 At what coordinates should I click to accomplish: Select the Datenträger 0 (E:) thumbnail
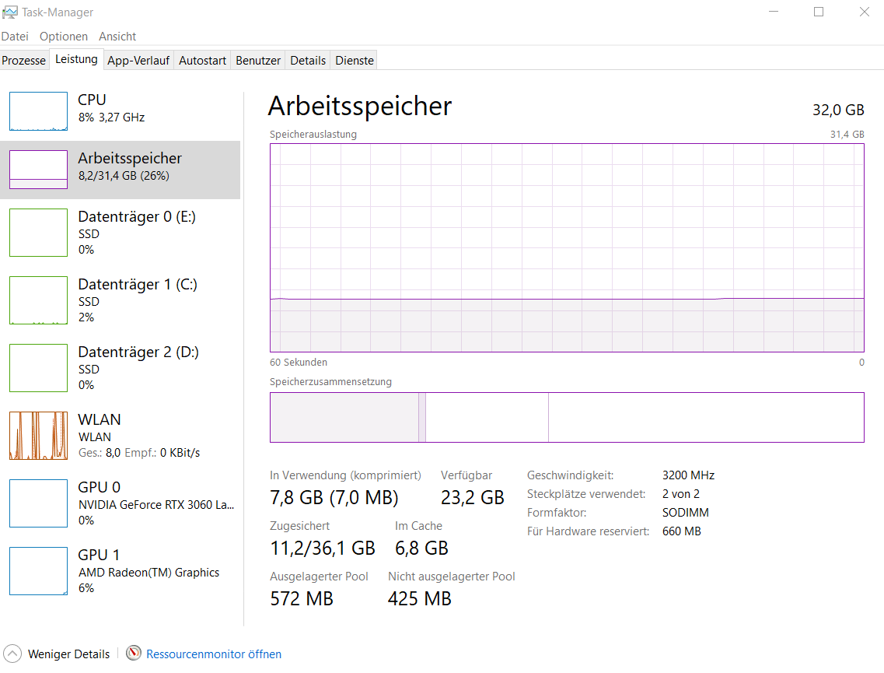tap(38, 233)
